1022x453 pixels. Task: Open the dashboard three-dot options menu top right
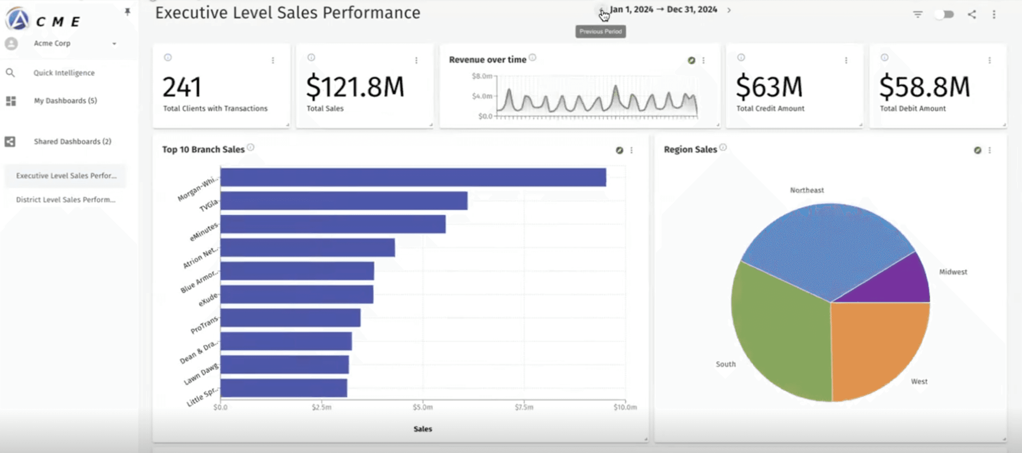(x=994, y=15)
